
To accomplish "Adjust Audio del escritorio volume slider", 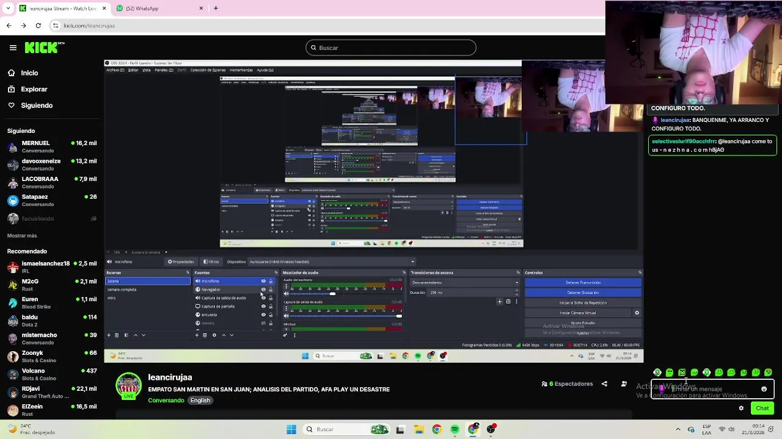I will [332, 294].
